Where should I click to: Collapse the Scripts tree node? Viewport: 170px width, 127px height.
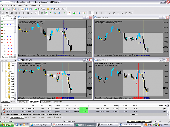click(3, 71)
